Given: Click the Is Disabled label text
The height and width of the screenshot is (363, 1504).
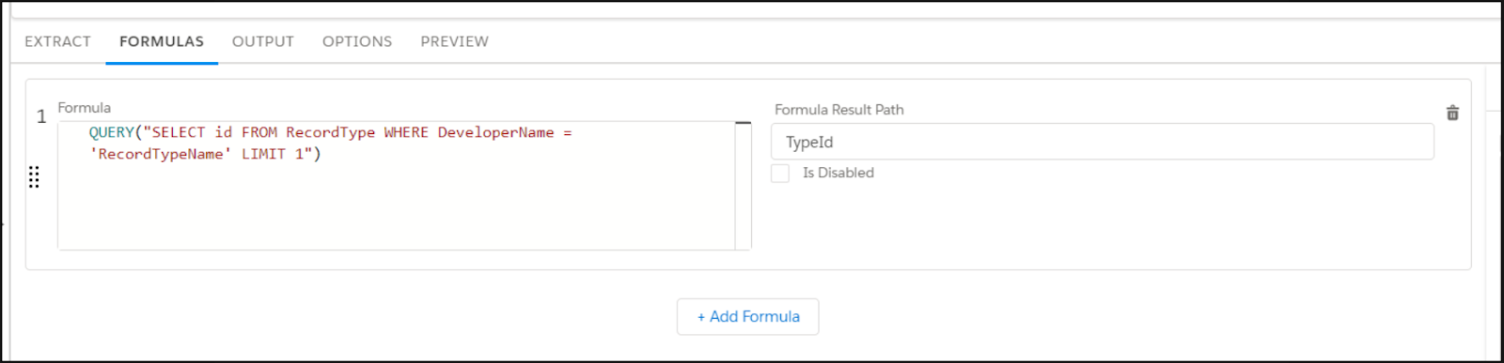Looking at the screenshot, I should click(x=838, y=173).
